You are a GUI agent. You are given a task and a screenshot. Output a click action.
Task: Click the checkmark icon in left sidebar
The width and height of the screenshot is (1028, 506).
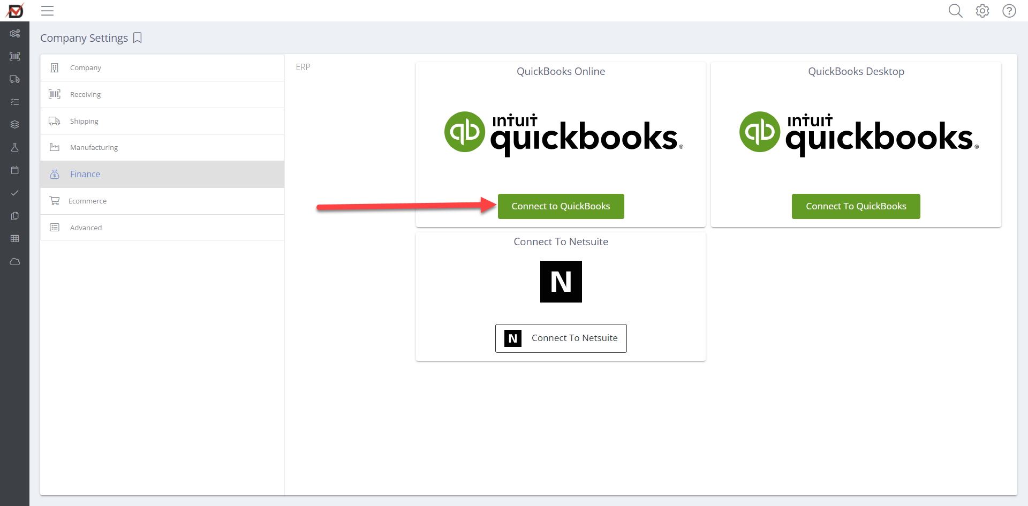(15, 193)
